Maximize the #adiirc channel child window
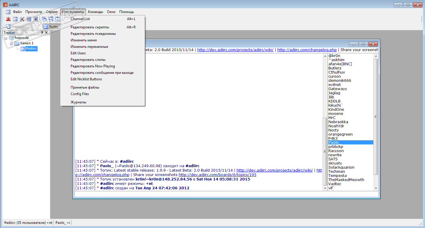Image resolution: width=425 pixels, height=228 pixels. coord(363,44)
